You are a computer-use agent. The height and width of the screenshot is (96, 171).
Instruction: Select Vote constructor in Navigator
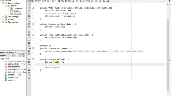[x=17, y=61]
